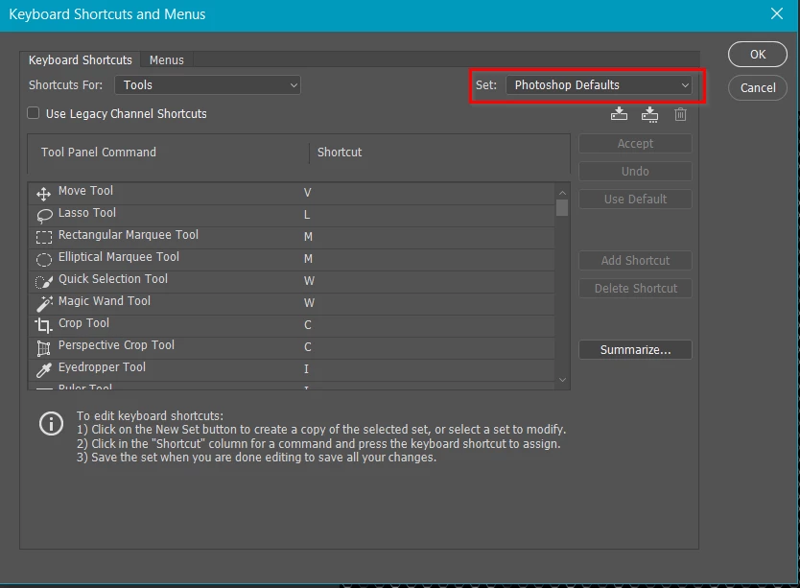This screenshot has height=588, width=800.
Task: Click the V shortcut for Move Tool
Action: (307, 193)
